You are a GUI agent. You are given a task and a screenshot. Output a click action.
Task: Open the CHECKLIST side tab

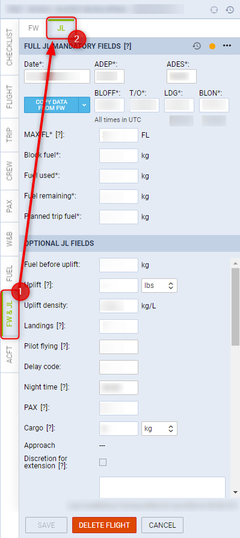pos(9,47)
